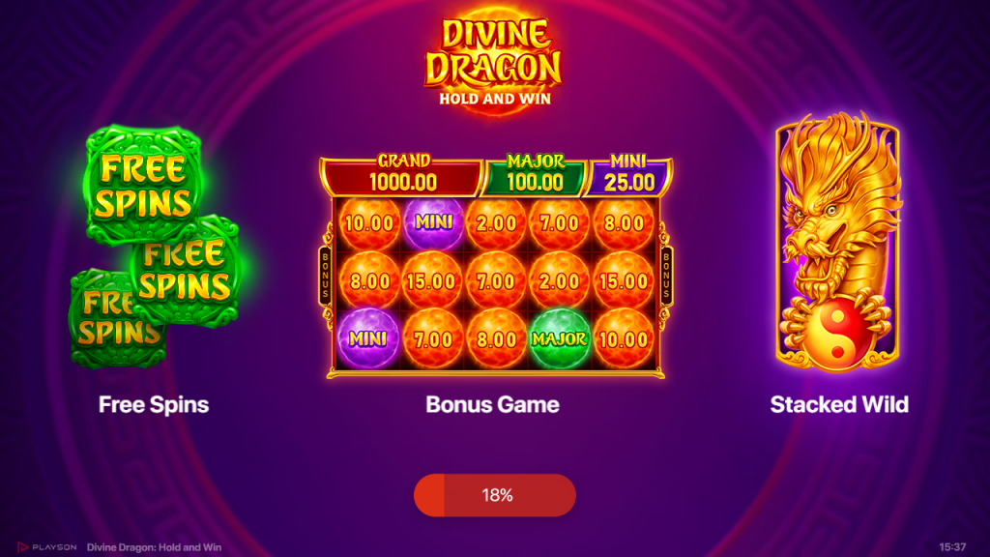Select the green MAJOR orb
Image resolution: width=990 pixels, height=557 pixels.
pos(559,339)
